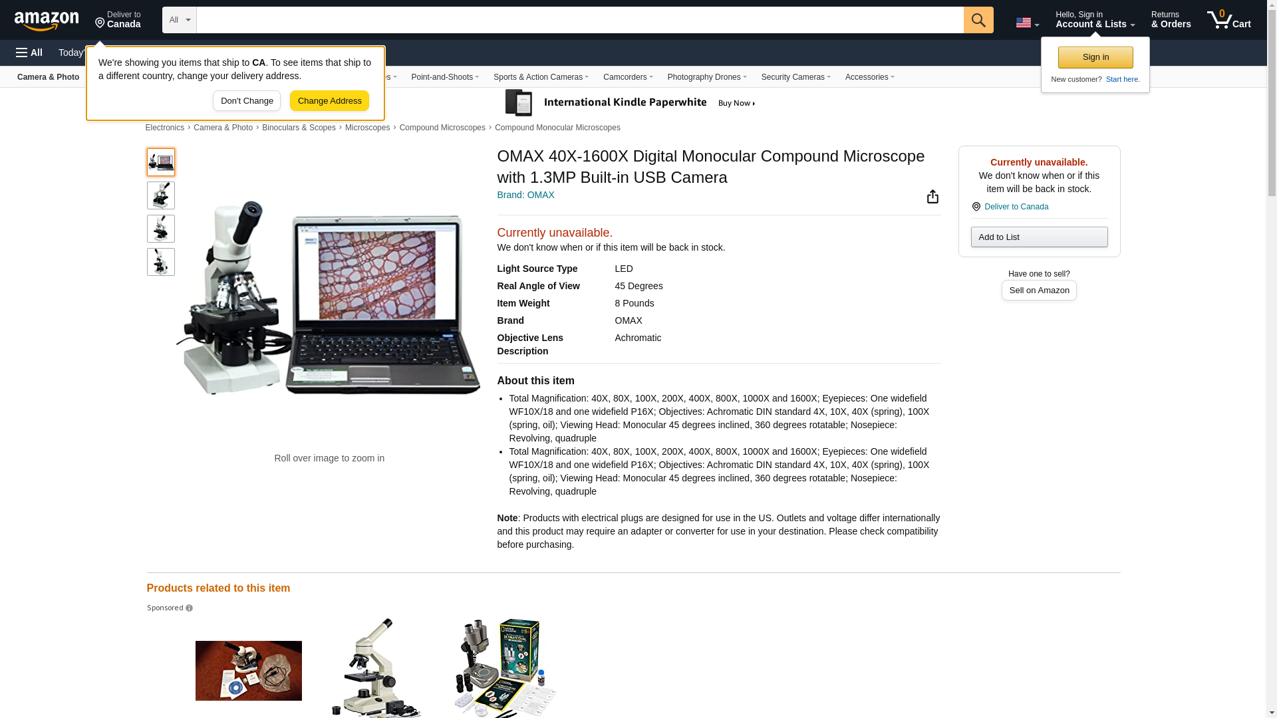Open the Security Cameras dropdown

pyautogui.click(x=795, y=77)
